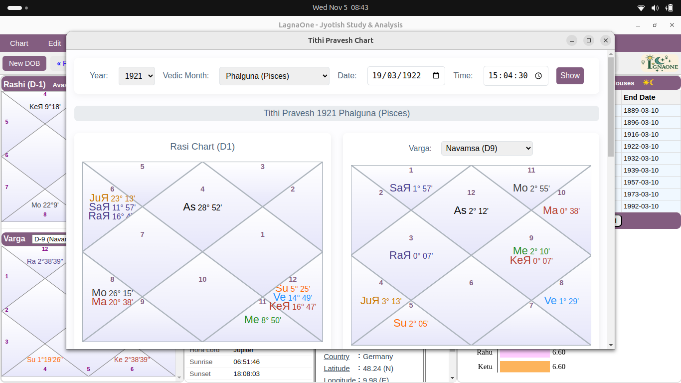Viewport: 681px width, 383px height.
Task: Open the Chart menu
Action: point(19,43)
